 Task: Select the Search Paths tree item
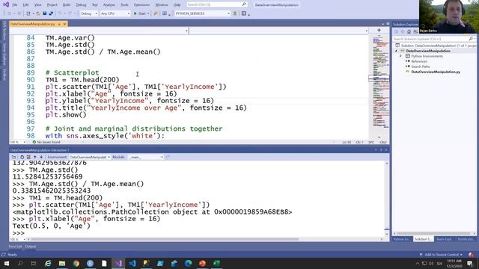tap(421, 67)
